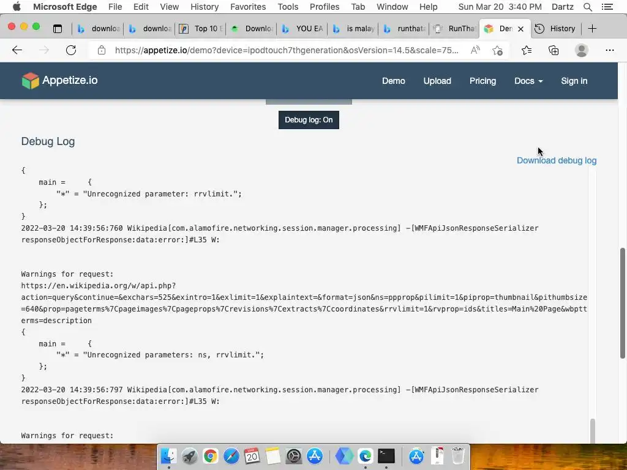Click the en.wikipedia.org/w/api.php URL text
This screenshot has width=627, height=470.
click(99, 286)
